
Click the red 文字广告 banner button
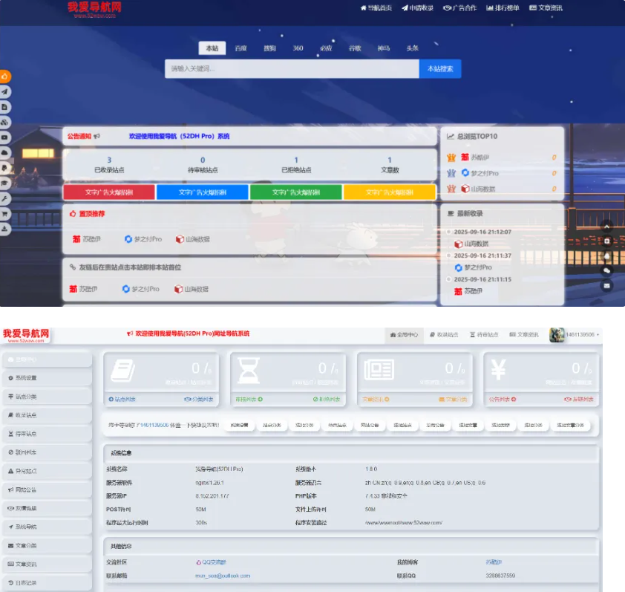(108, 192)
